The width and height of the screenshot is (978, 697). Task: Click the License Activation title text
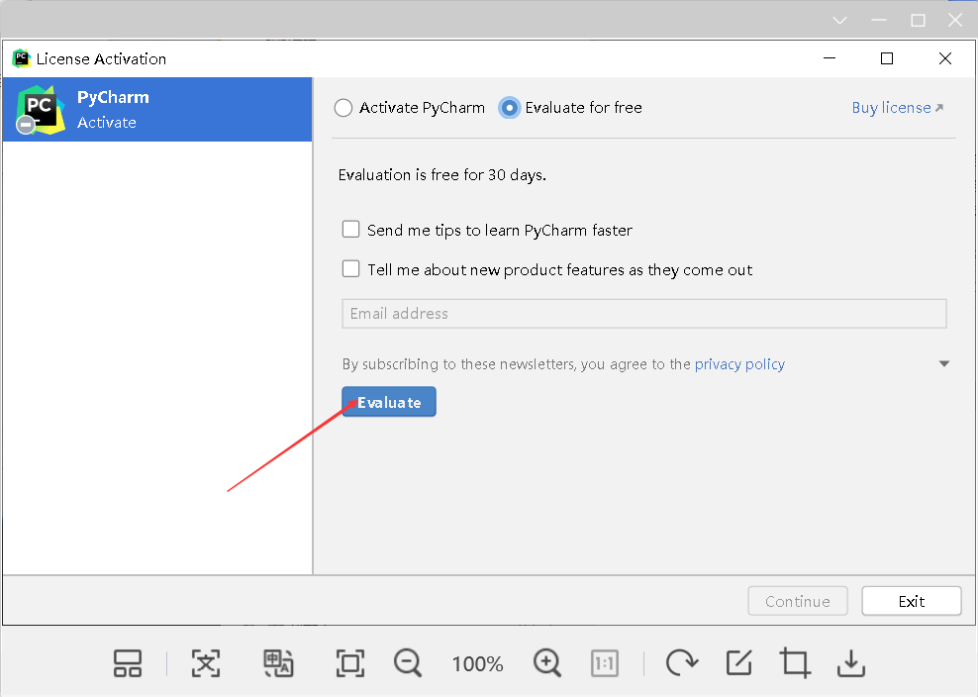pos(101,58)
